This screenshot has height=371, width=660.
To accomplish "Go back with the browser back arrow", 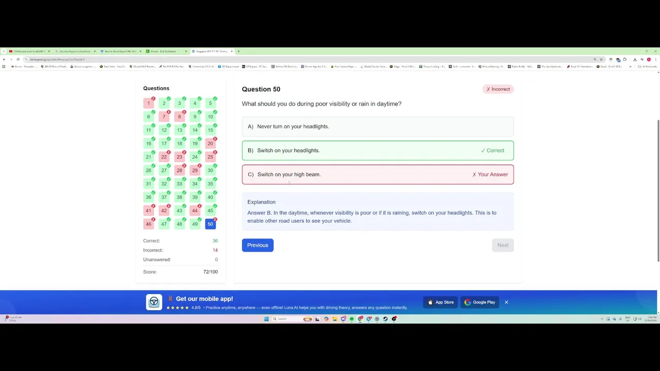I will click(x=4, y=59).
